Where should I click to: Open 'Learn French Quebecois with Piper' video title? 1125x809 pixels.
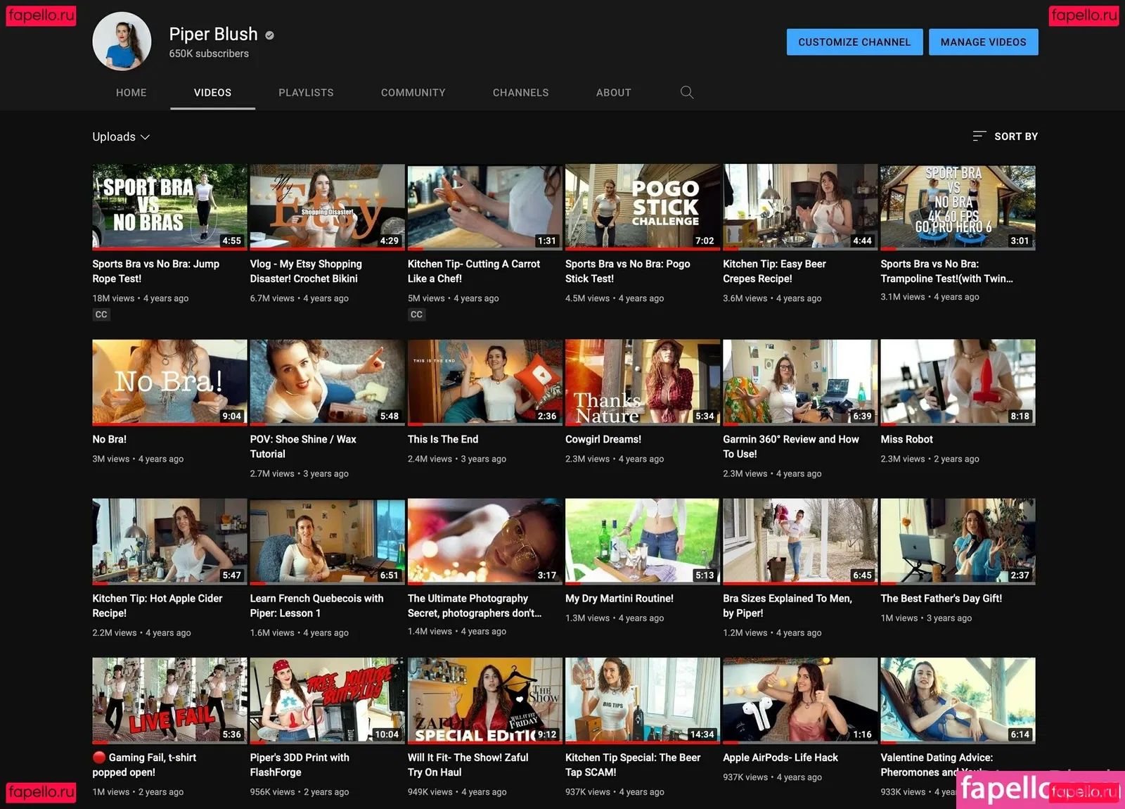point(316,605)
